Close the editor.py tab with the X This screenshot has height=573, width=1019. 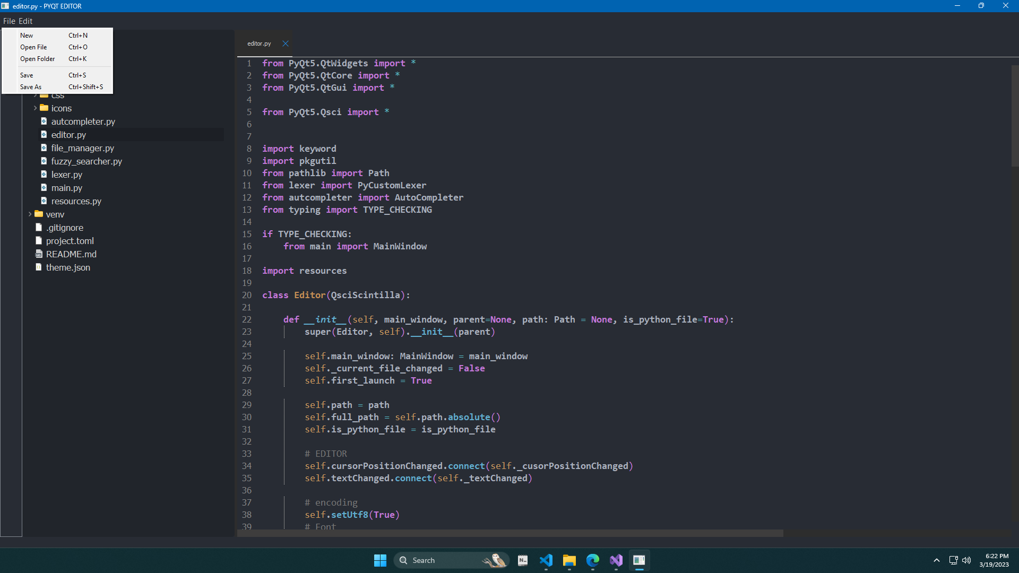(286, 44)
